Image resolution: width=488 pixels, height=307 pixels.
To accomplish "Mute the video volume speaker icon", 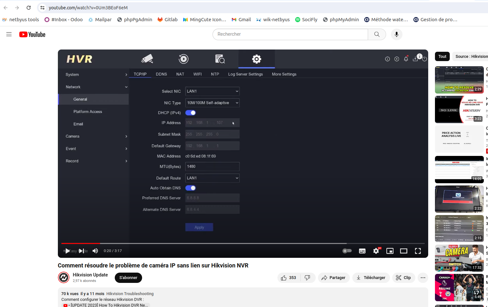I will [95, 251].
